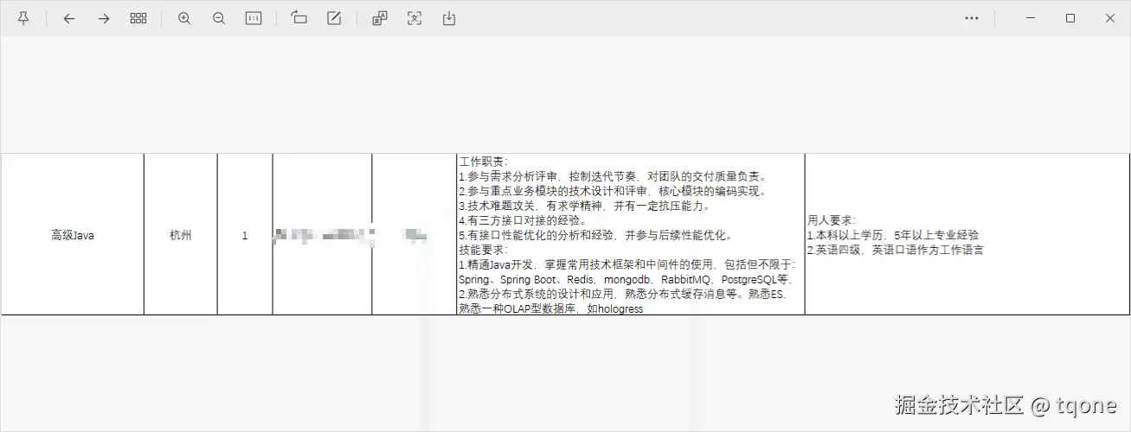Image resolution: width=1131 pixels, height=432 pixels.
Task: Click the 掘金技术社区 watermark text
Action: click(961, 404)
